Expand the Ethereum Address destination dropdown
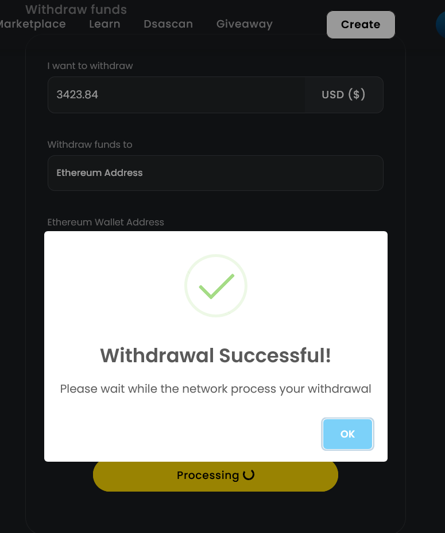Viewport: 445px width, 533px height. tap(215, 173)
